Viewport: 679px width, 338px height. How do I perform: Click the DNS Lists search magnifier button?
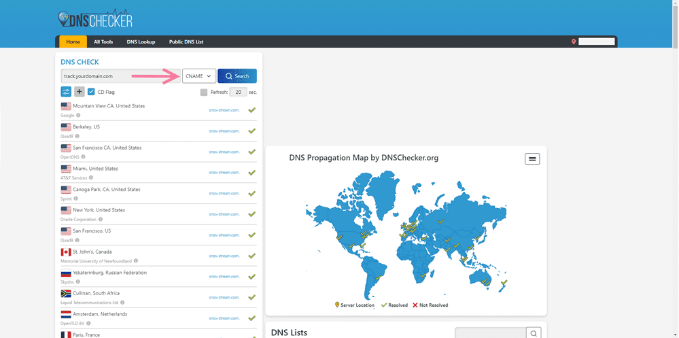534,333
